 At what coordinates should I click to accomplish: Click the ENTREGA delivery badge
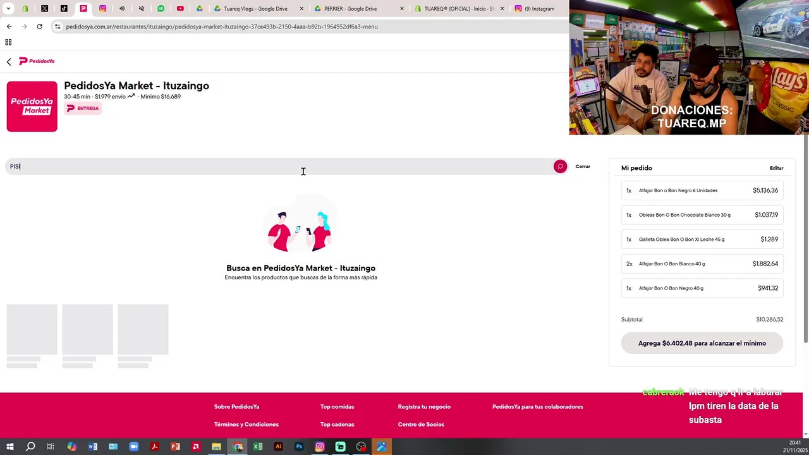83,109
